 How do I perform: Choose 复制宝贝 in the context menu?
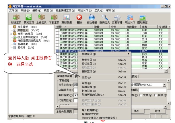[104, 60]
